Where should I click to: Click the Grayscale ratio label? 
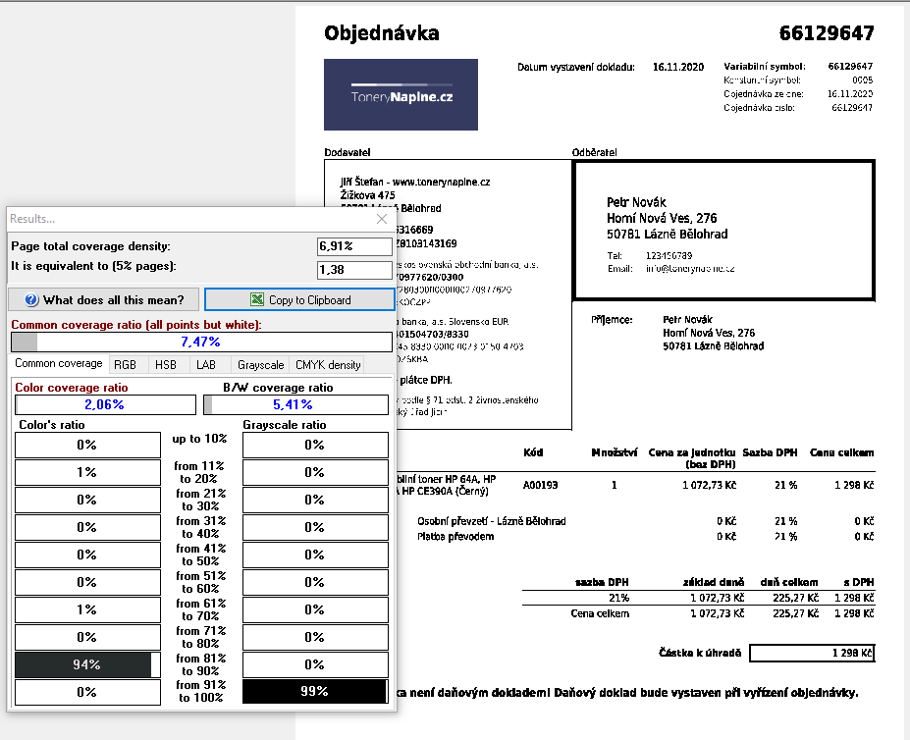(285, 425)
